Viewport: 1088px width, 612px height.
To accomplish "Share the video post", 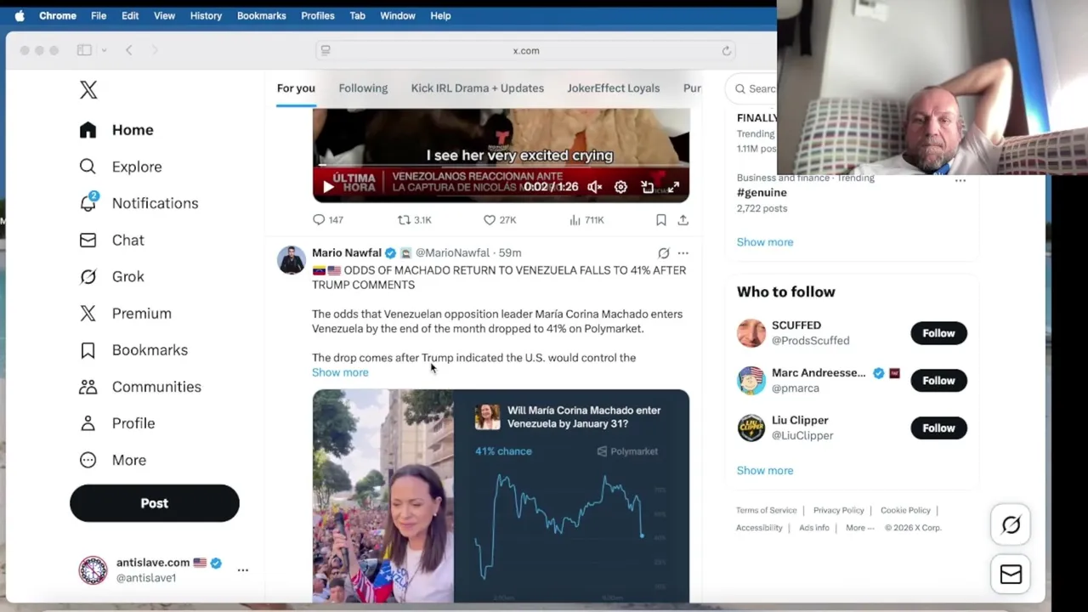I will coord(683,219).
